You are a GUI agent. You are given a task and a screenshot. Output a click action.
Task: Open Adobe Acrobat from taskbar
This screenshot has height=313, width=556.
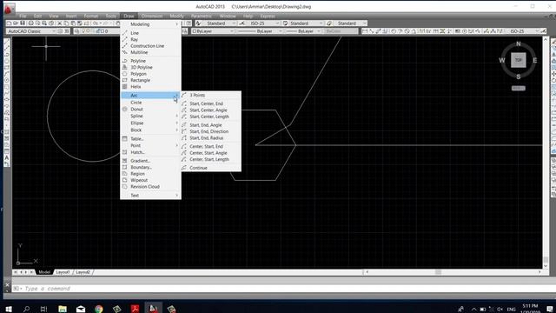[x=135, y=309]
